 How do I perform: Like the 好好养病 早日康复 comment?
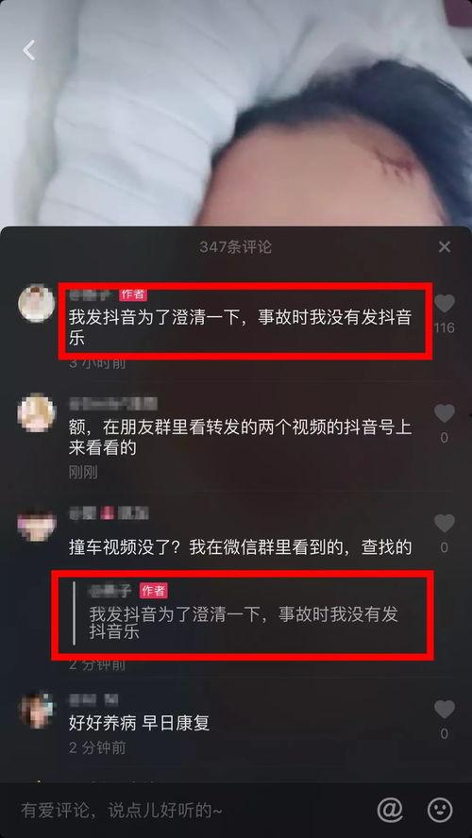coord(445,710)
